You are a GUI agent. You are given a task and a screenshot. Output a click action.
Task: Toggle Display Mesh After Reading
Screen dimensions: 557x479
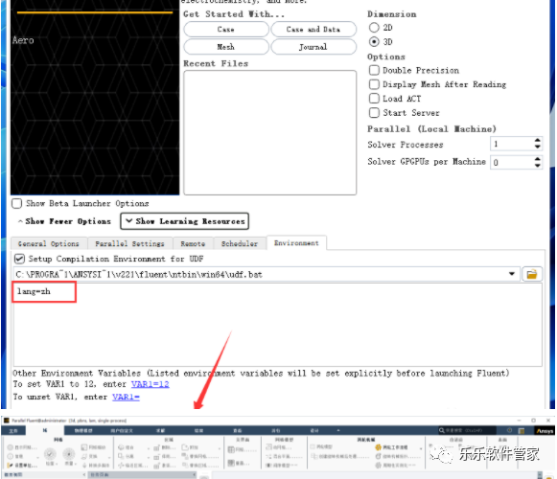[x=374, y=84]
